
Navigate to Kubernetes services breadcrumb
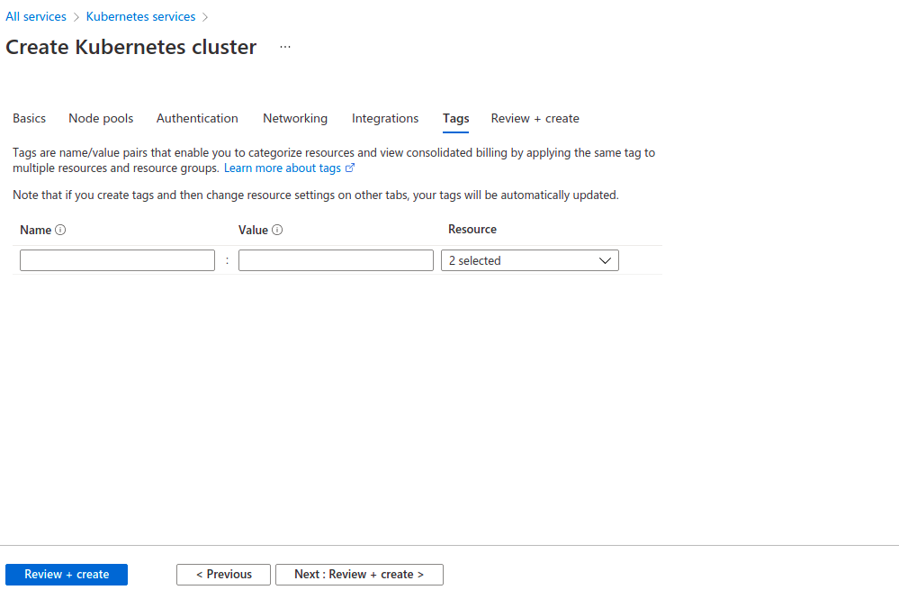(140, 16)
